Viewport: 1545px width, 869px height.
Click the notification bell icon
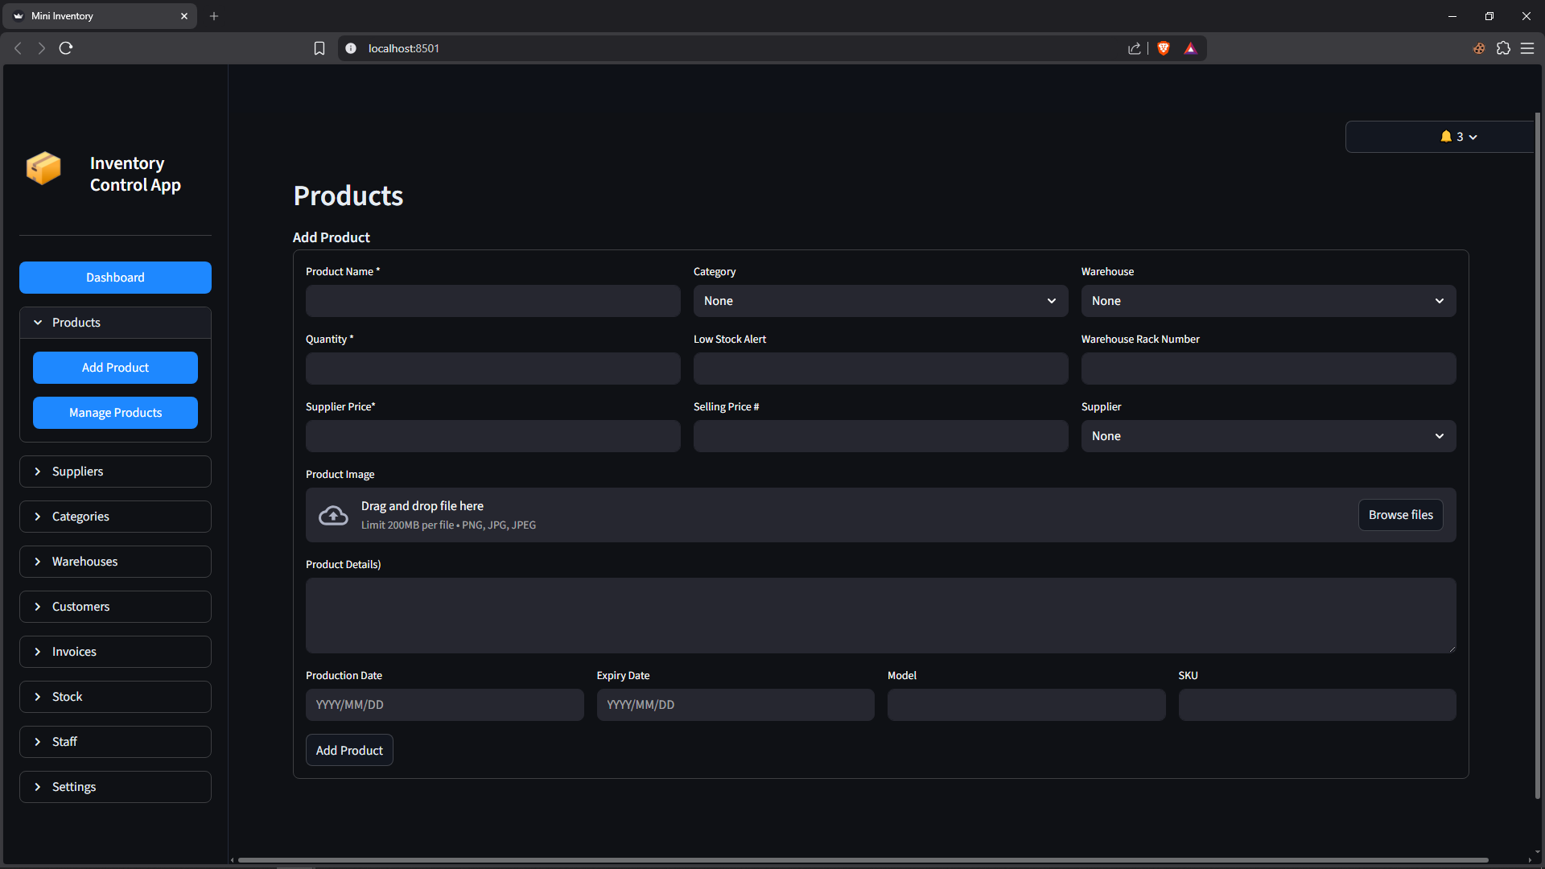tap(1446, 137)
